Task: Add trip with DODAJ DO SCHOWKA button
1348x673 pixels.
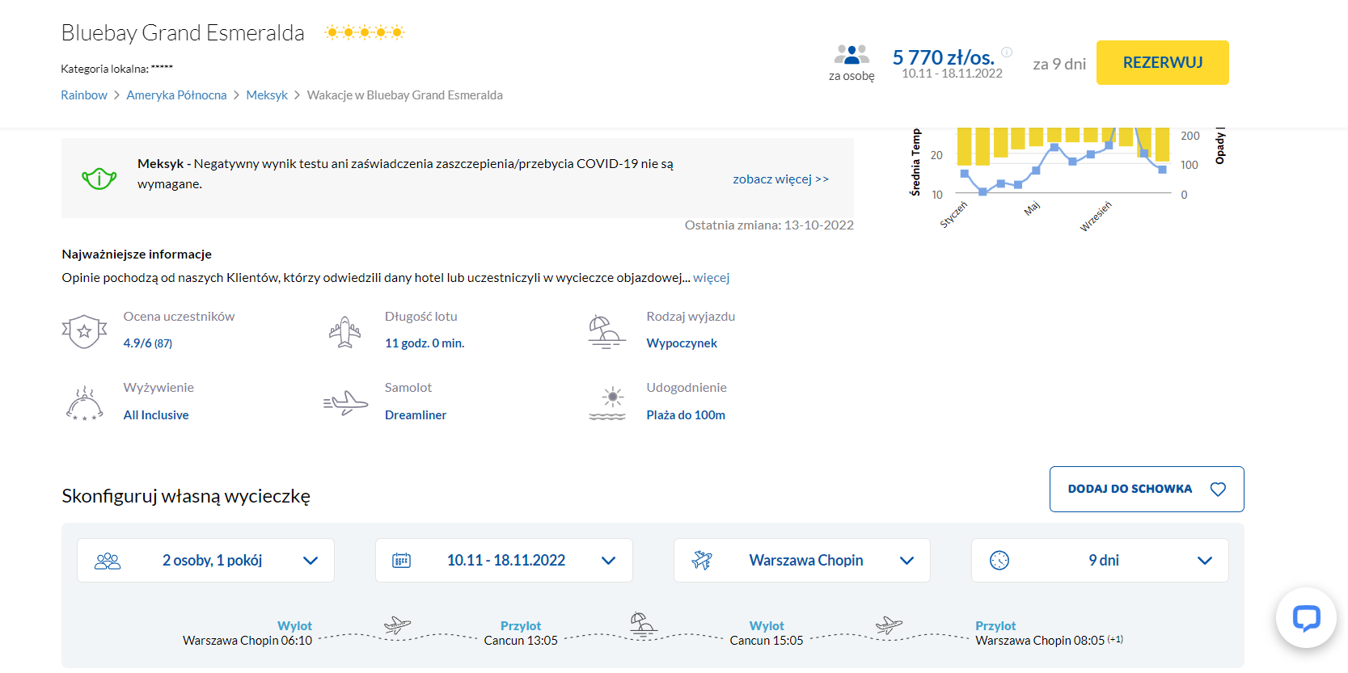Action: (x=1146, y=489)
